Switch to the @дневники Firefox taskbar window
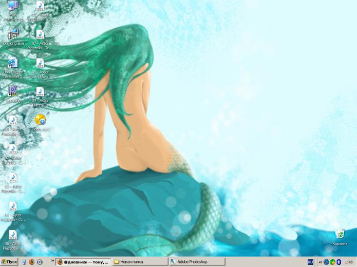Viewport: 357px width, 267px height. pyautogui.click(x=84, y=262)
